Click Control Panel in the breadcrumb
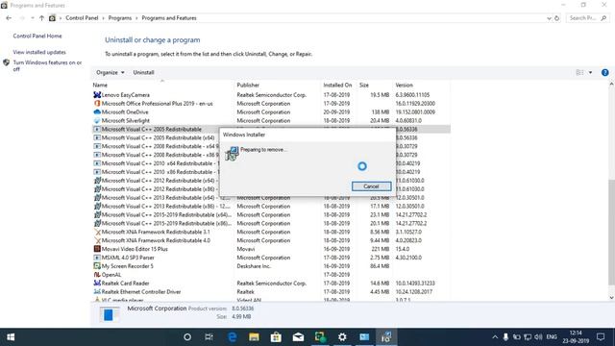Image resolution: width=615 pixels, height=346 pixels. (82, 18)
